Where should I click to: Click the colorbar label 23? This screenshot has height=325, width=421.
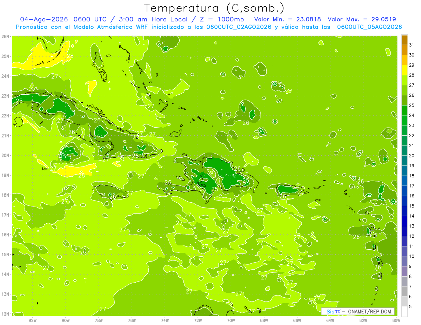(x=412, y=125)
